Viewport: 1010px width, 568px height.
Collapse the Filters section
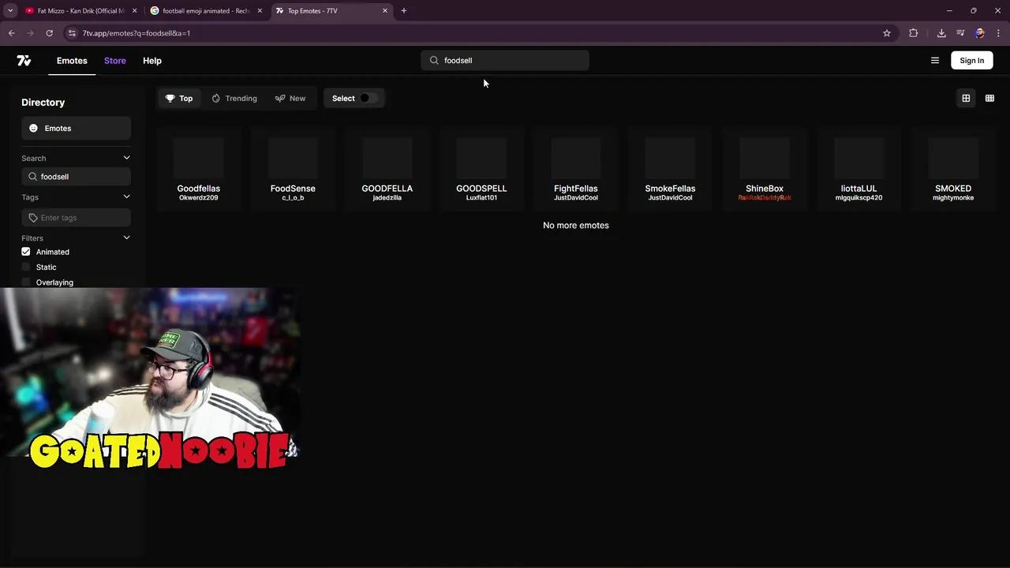[x=126, y=238]
